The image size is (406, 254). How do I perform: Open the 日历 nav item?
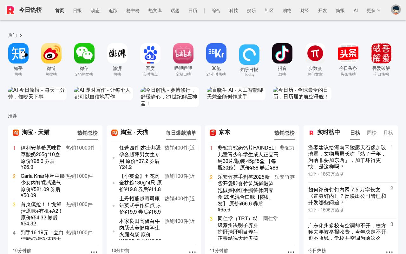tap(193, 10)
